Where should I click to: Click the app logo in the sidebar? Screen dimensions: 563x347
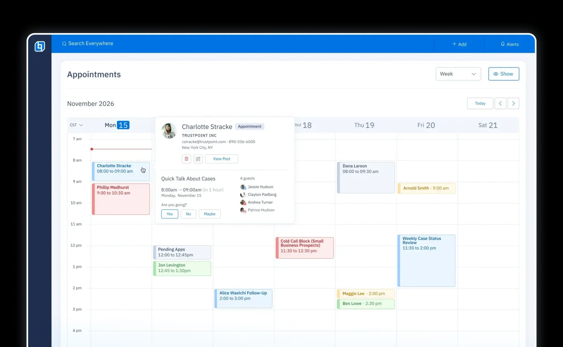40,46
